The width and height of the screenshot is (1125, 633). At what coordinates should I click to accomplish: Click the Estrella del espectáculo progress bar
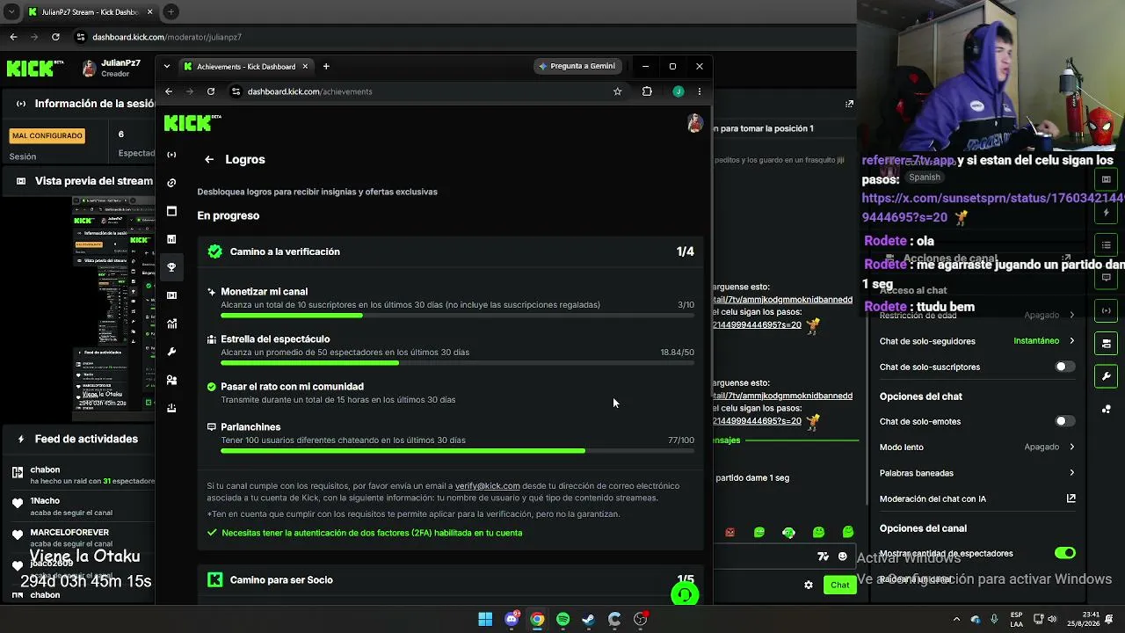[x=457, y=362]
